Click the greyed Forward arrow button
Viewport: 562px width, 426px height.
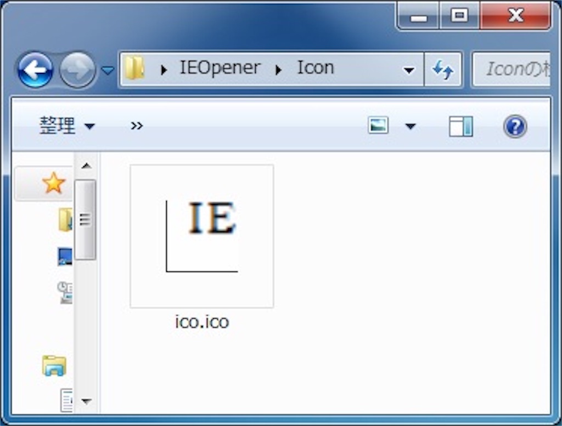[77, 70]
